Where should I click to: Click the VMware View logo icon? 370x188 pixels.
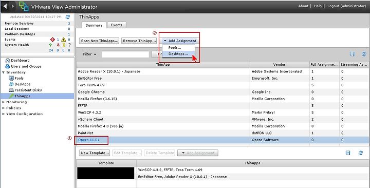point(24,6)
